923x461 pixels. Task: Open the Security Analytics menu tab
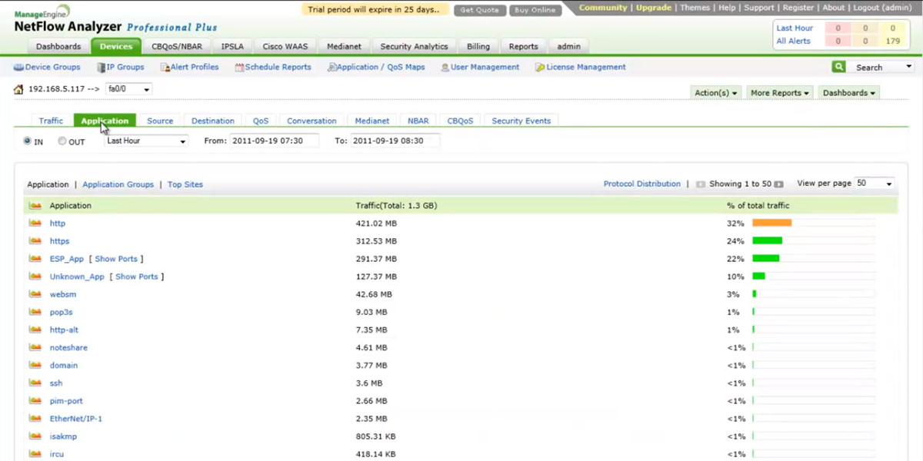pos(414,46)
